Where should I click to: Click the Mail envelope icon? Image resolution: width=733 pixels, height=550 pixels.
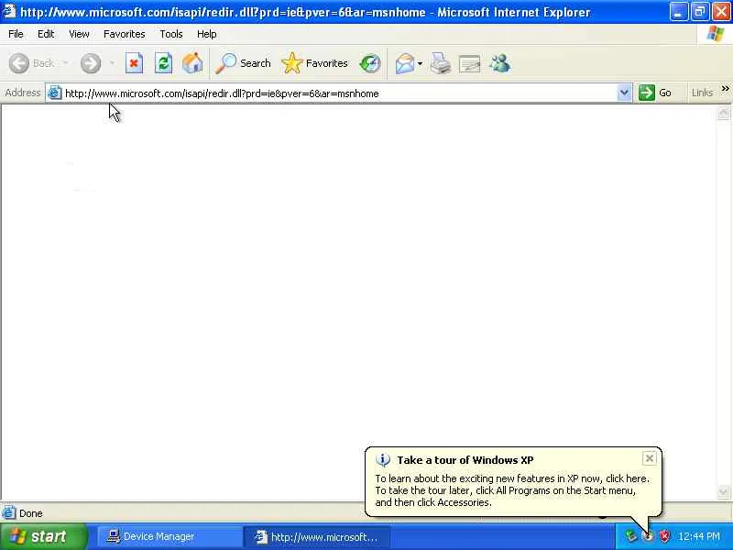coord(404,63)
